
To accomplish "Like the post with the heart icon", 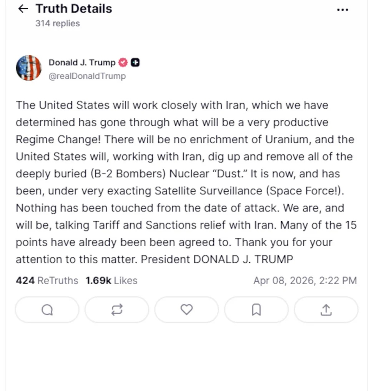I will click(x=186, y=310).
